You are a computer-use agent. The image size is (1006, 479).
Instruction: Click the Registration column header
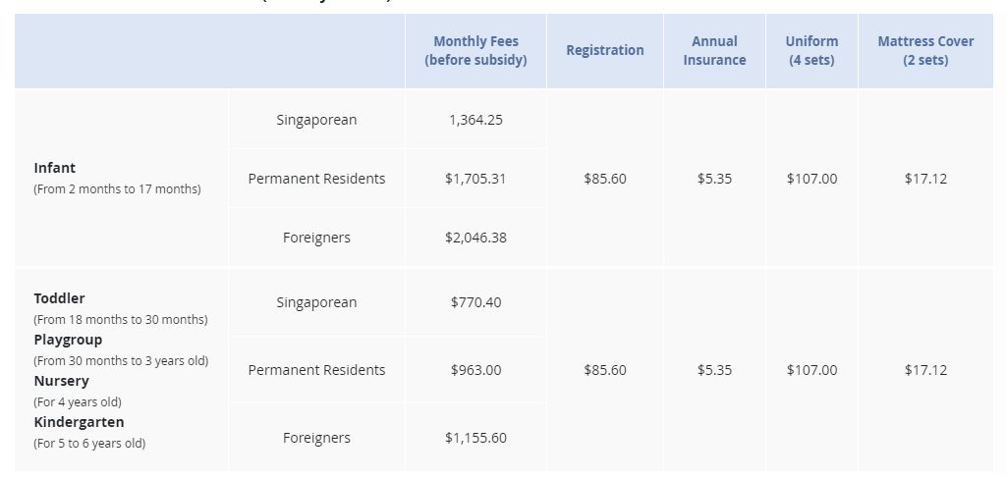pyautogui.click(x=605, y=50)
